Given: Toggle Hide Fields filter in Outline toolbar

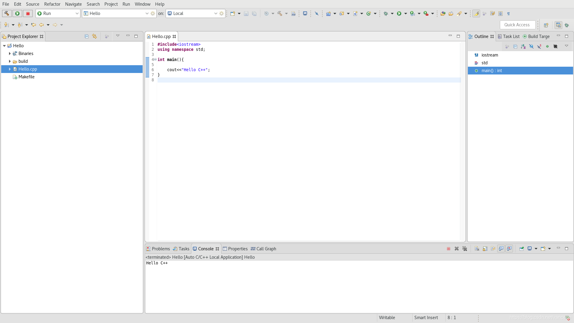Looking at the screenshot, I should click(531, 46).
